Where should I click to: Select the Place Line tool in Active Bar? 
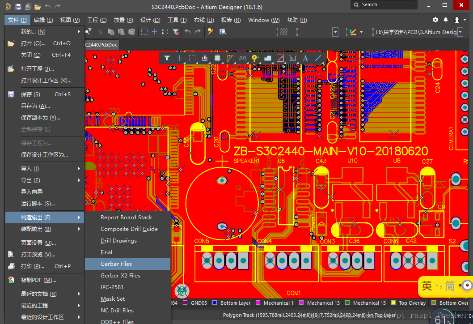tap(318, 58)
